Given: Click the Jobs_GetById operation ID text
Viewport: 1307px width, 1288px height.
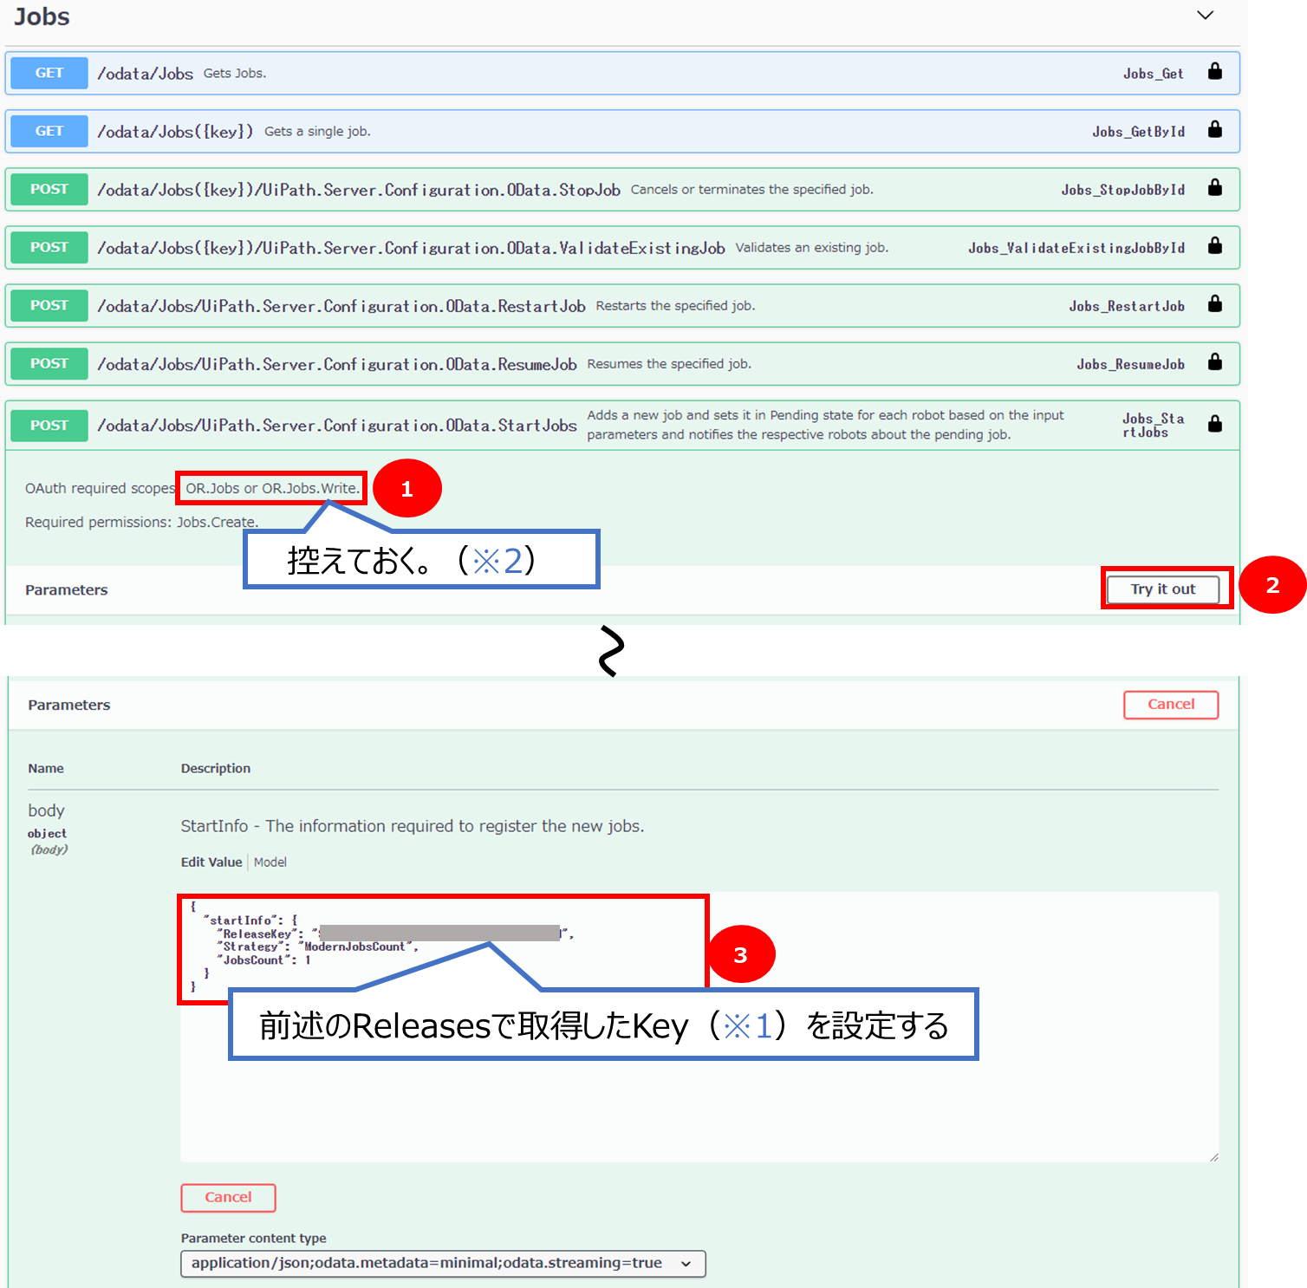Looking at the screenshot, I should tap(1138, 132).
